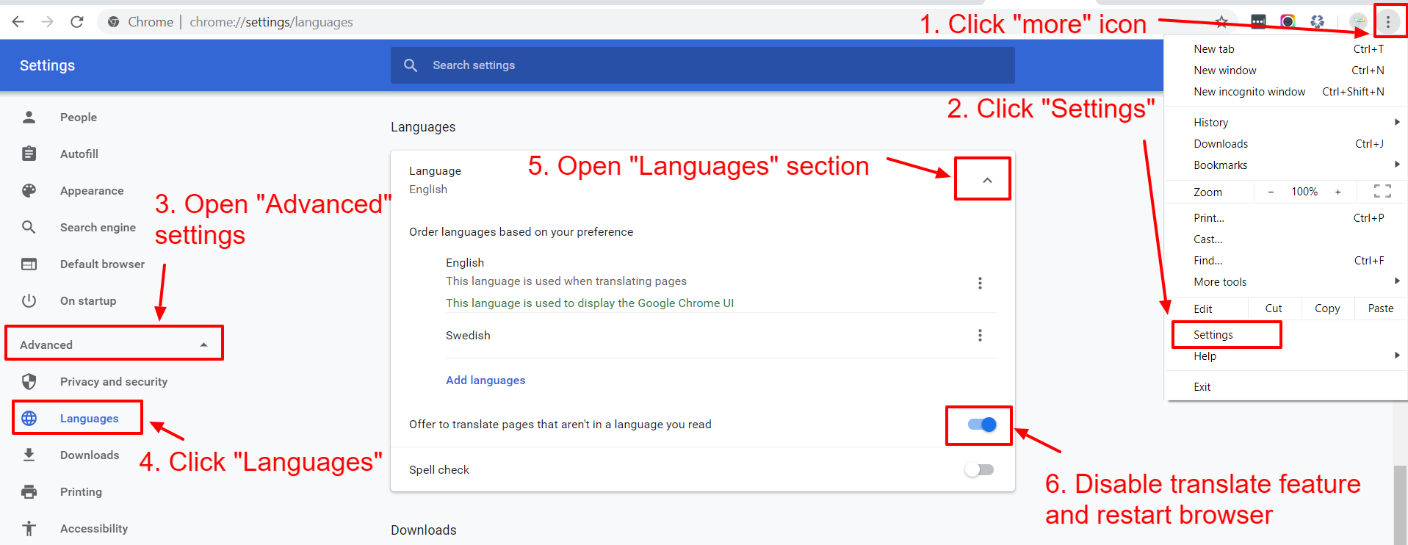Click the address bar URL text

coord(271,22)
